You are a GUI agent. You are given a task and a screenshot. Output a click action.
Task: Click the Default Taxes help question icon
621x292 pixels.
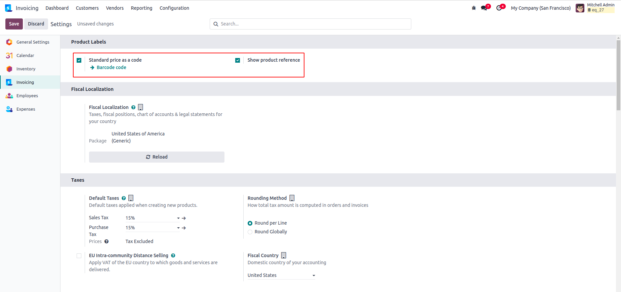click(124, 198)
